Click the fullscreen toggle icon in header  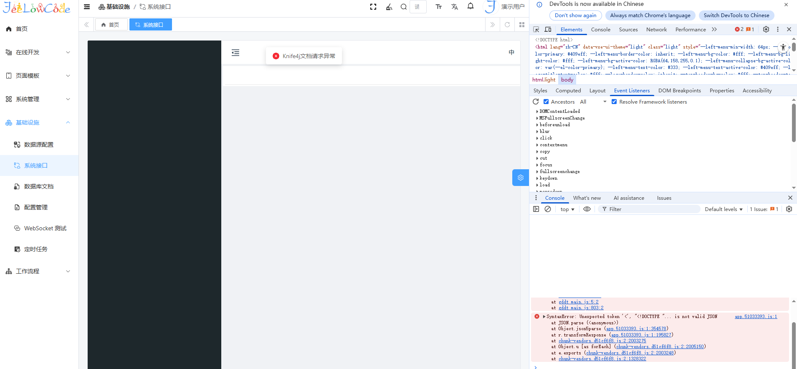373,7
